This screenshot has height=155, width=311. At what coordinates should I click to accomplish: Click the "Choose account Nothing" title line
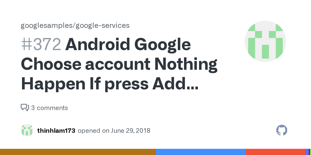point(119,65)
